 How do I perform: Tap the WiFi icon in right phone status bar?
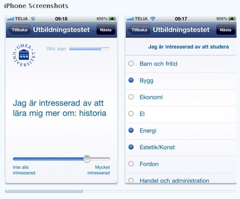point(153,19)
